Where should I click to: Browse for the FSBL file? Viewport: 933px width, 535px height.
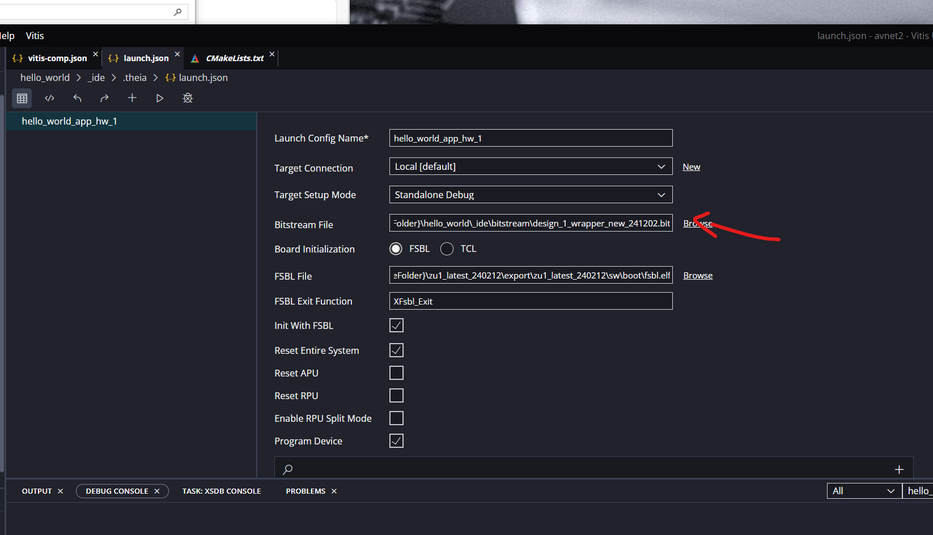click(697, 276)
